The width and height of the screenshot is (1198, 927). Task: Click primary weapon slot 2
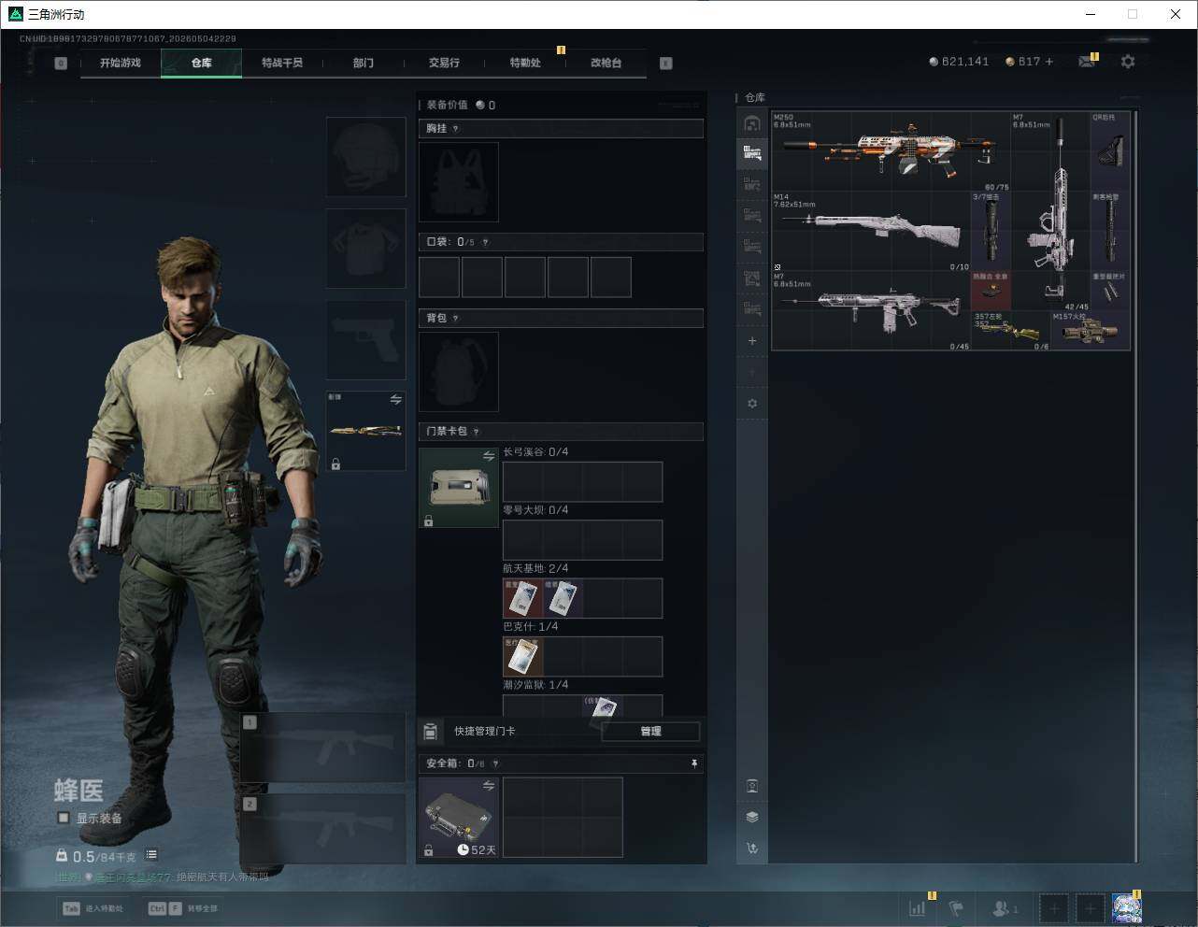(323, 830)
